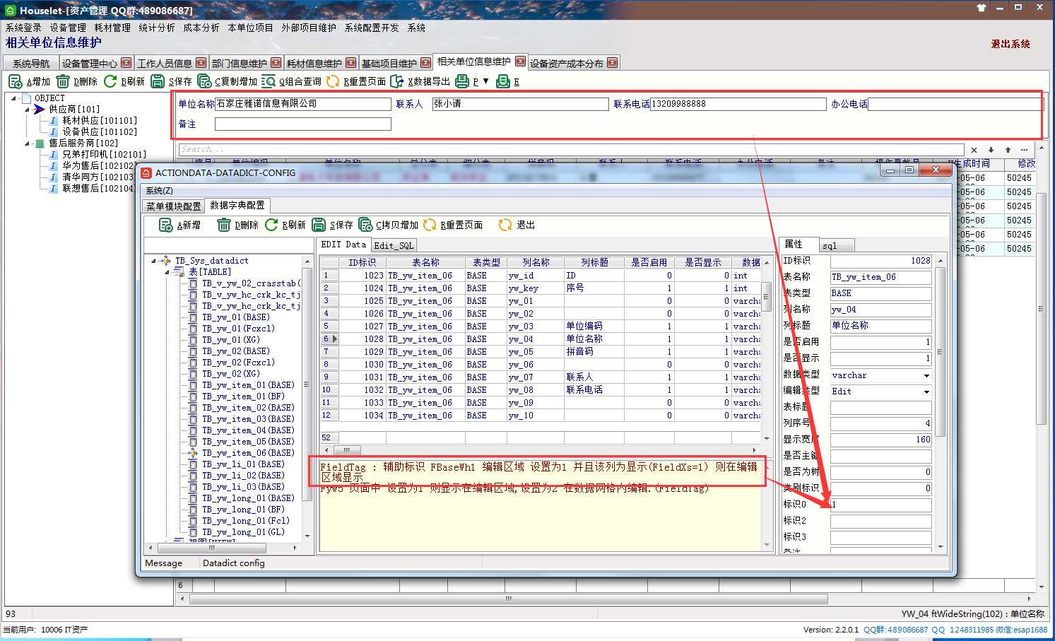Viewport: 1055px width, 641px height.
Task: Click D删除 trash icon in DATADICT-CONFIG dialog
Action: pos(223,225)
